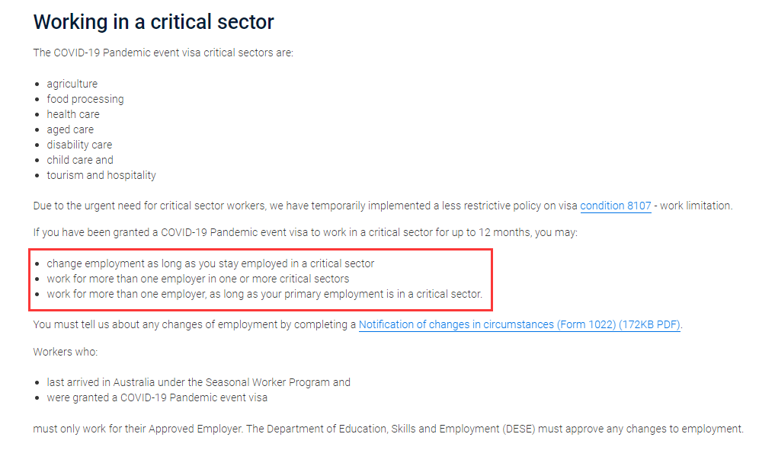This screenshot has width=775, height=450.
Task: Click the 'child care and' list entry
Action: click(80, 160)
